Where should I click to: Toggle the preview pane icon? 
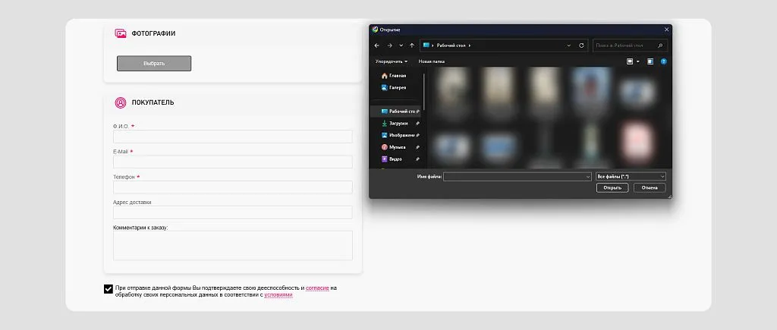coord(650,61)
